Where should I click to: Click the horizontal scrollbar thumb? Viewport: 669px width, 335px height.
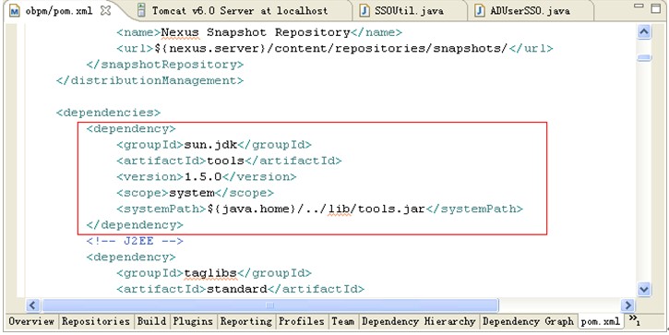click(x=269, y=305)
